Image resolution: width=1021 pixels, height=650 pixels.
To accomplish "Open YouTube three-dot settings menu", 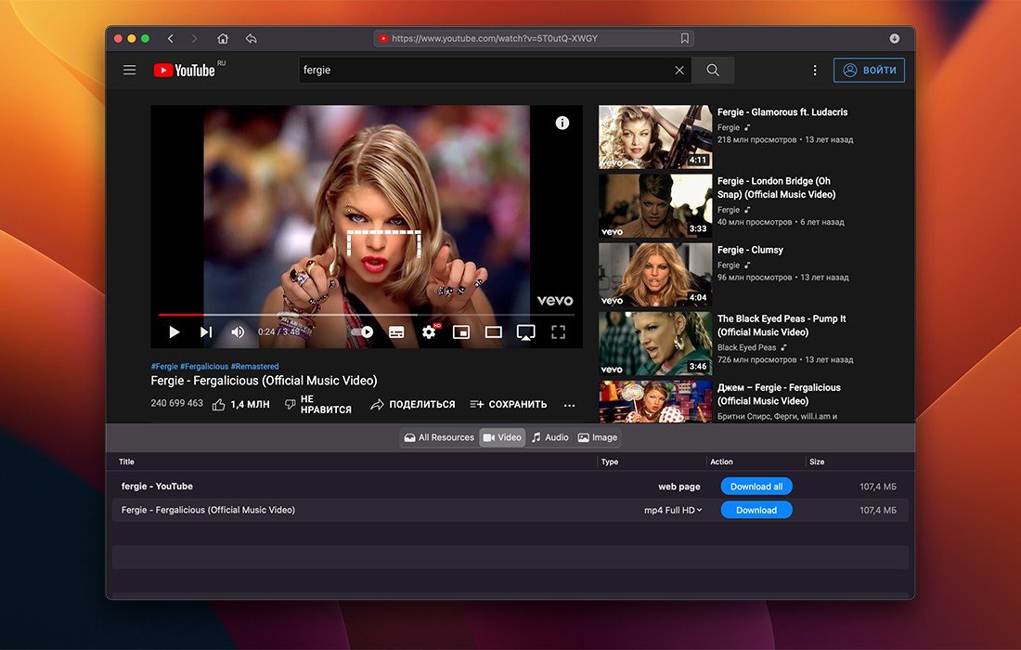I will [815, 71].
